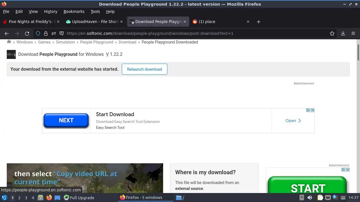Go back to the previous page
The width and height of the screenshot is (360, 202).
coord(7,33)
